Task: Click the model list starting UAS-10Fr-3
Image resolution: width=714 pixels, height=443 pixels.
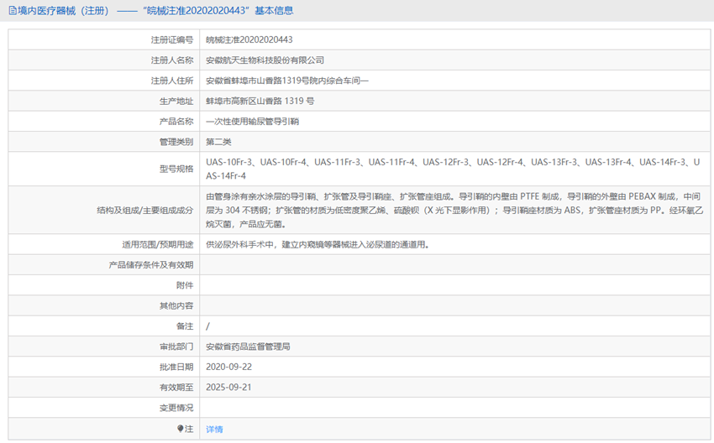Action: 453,169
